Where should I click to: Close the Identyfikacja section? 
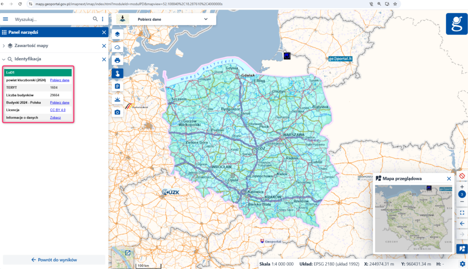(104, 59)
